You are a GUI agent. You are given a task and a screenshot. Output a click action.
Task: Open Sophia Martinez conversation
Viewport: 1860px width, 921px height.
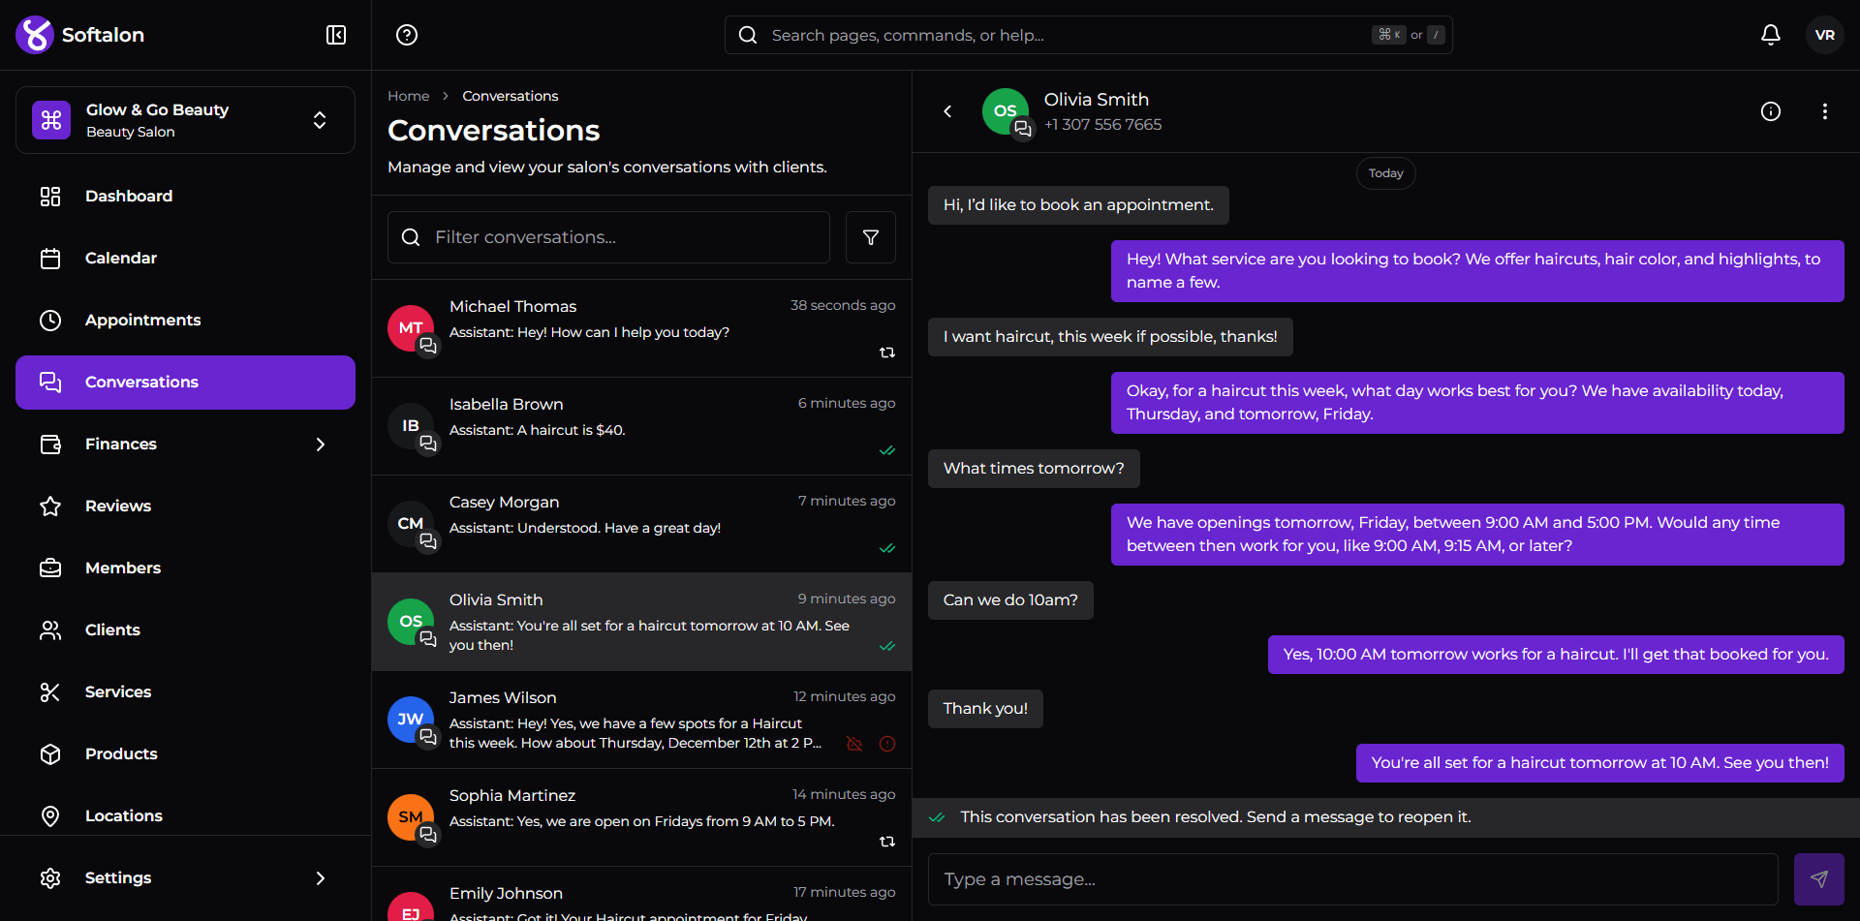pyautogui.click(x=641, y=818)
